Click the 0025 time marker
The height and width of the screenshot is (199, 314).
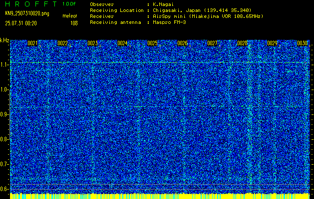pyautogui.click(x=152, y=43)
